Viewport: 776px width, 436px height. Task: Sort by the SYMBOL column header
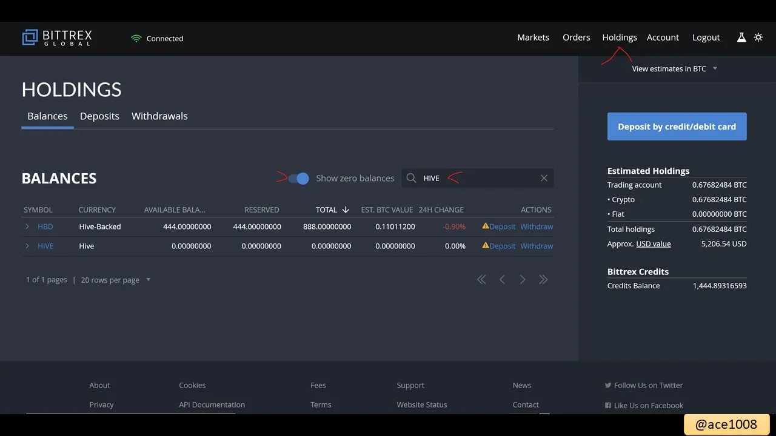(x=38, y=210)
